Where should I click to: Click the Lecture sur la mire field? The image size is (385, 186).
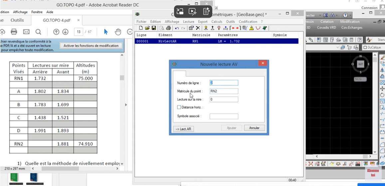point(224,99)
